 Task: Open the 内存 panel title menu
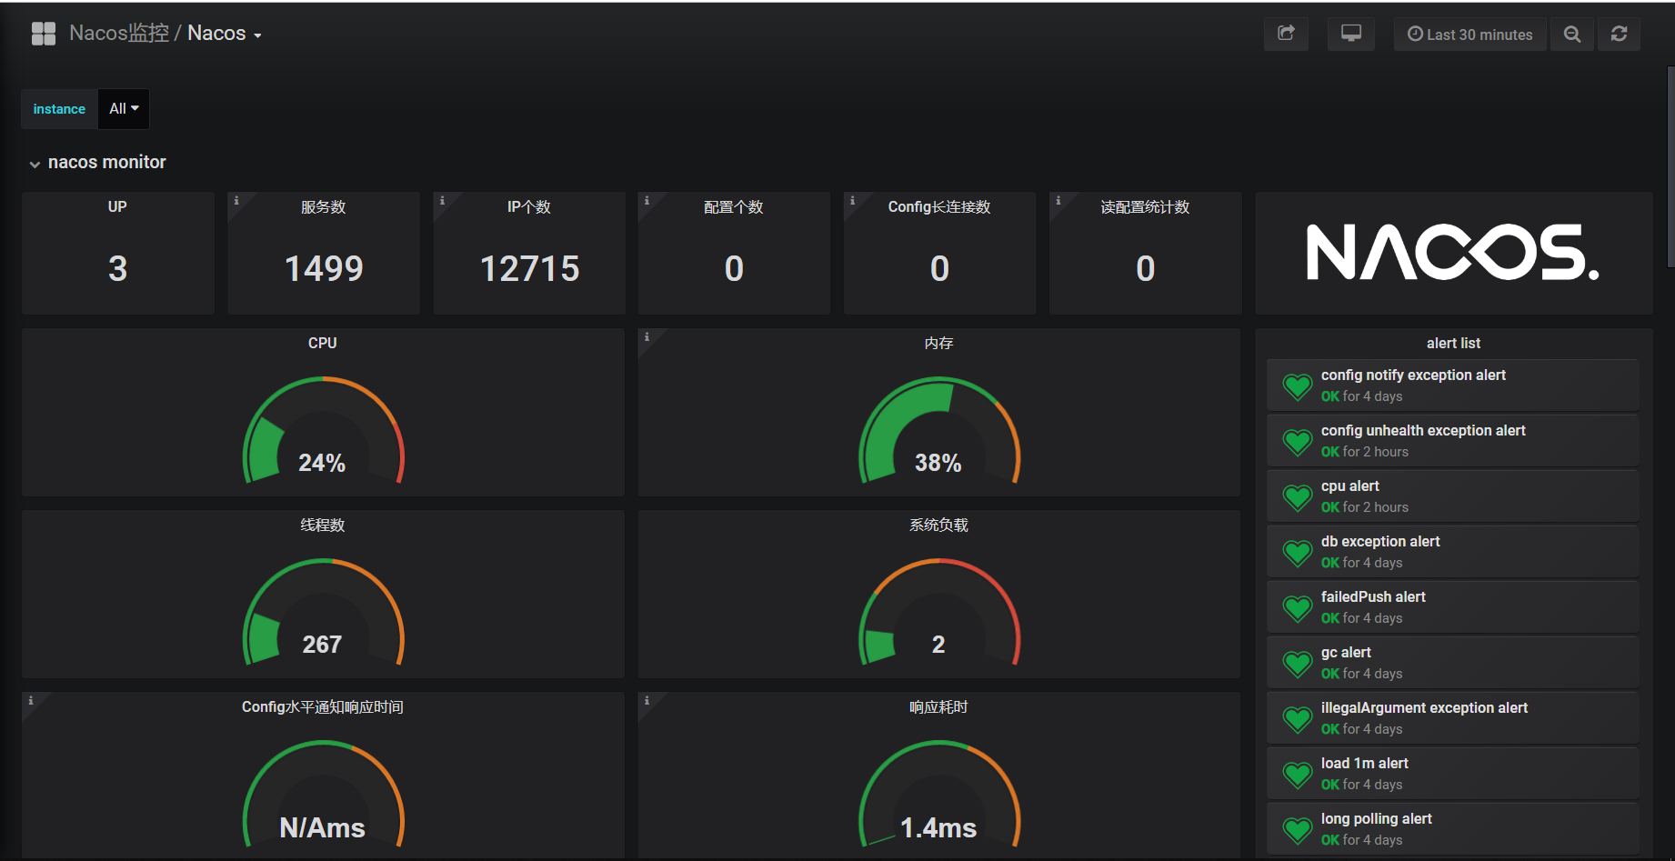[x=938, y=343]
